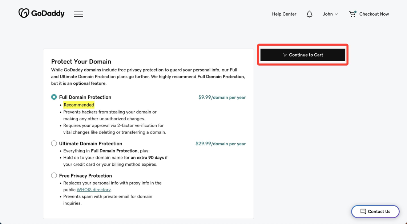The width and height of the screenshot is (407, 224).
Task: Select Ultimate Domain Protection radio button
Action: coord(54,143)
